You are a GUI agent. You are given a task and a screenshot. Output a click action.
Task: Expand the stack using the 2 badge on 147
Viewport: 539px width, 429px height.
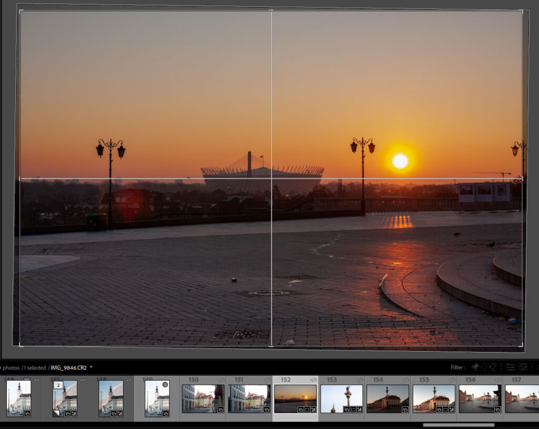click(58, 384)
